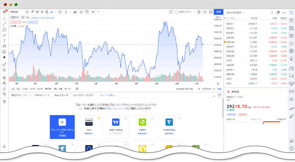Open the chart patterns tool
The width and height of the screenshot is (295, 162).
click(4, 46)
